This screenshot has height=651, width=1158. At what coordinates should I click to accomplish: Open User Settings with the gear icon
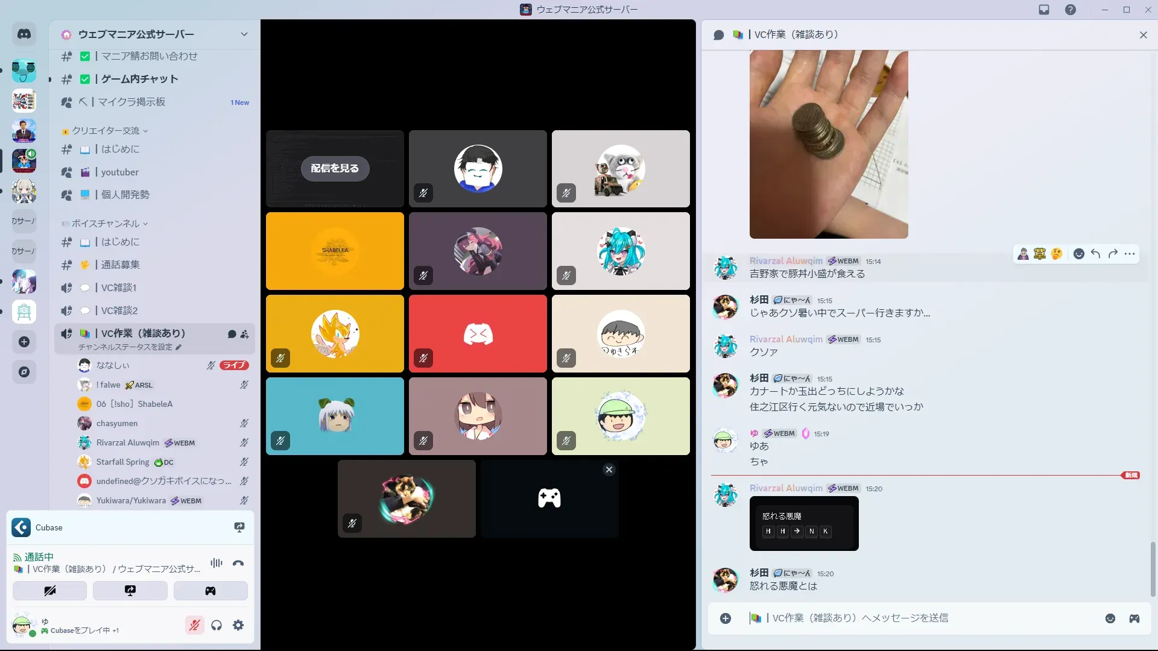[x=238, y=625]
